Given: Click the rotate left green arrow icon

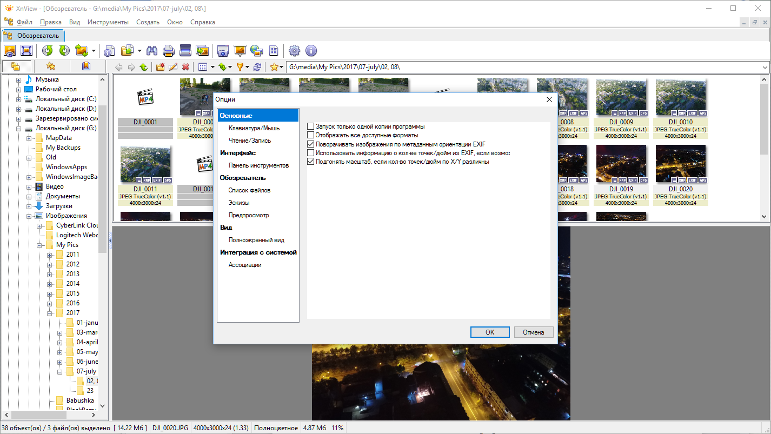Looking at the screenshot, I should click(48, 51).
